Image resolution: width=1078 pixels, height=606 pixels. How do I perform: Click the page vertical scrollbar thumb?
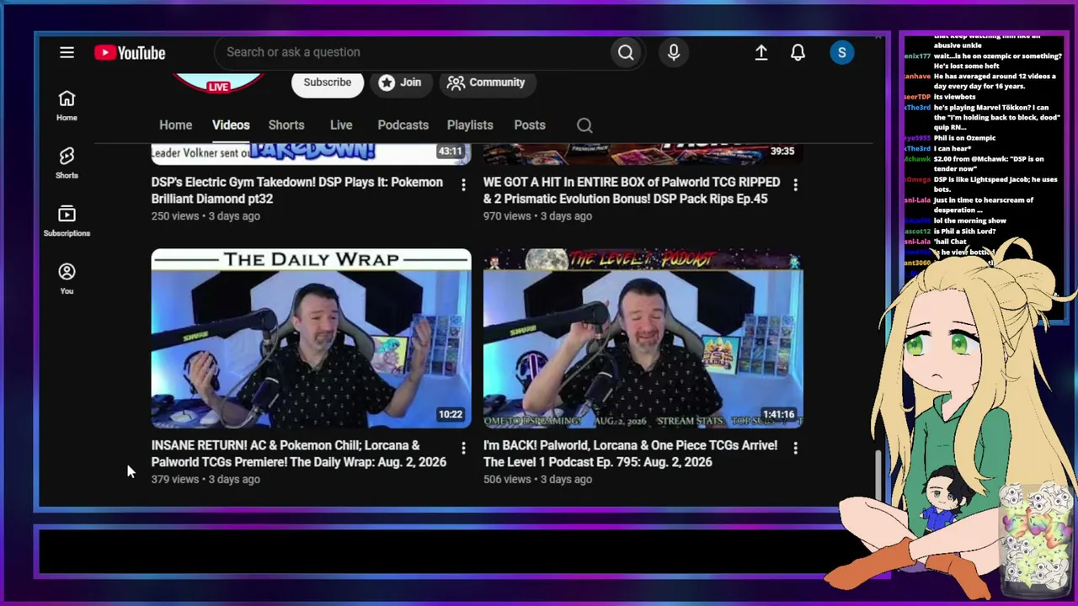click(x=879, y=473)
